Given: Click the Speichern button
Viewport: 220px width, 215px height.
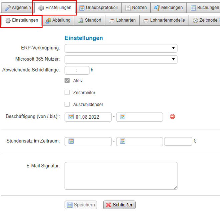Looking at the screenshot, I should point(81,205).
